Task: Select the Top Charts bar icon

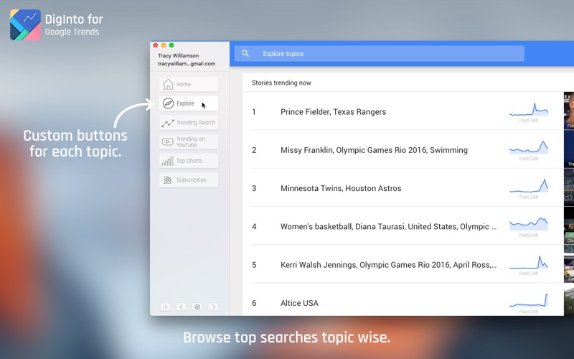Action: click(x=168, y=161)
